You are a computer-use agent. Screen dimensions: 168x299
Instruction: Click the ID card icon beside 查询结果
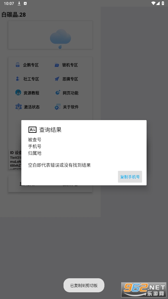[x=32, y=130]
